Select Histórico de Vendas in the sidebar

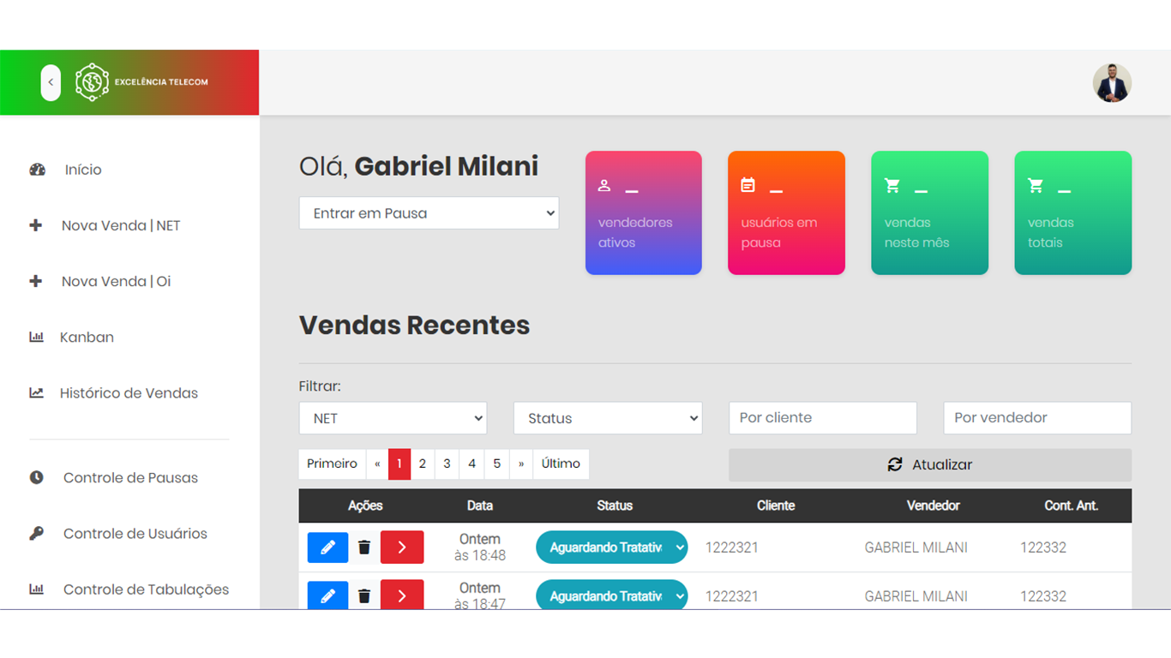click(x=127, y=392)
